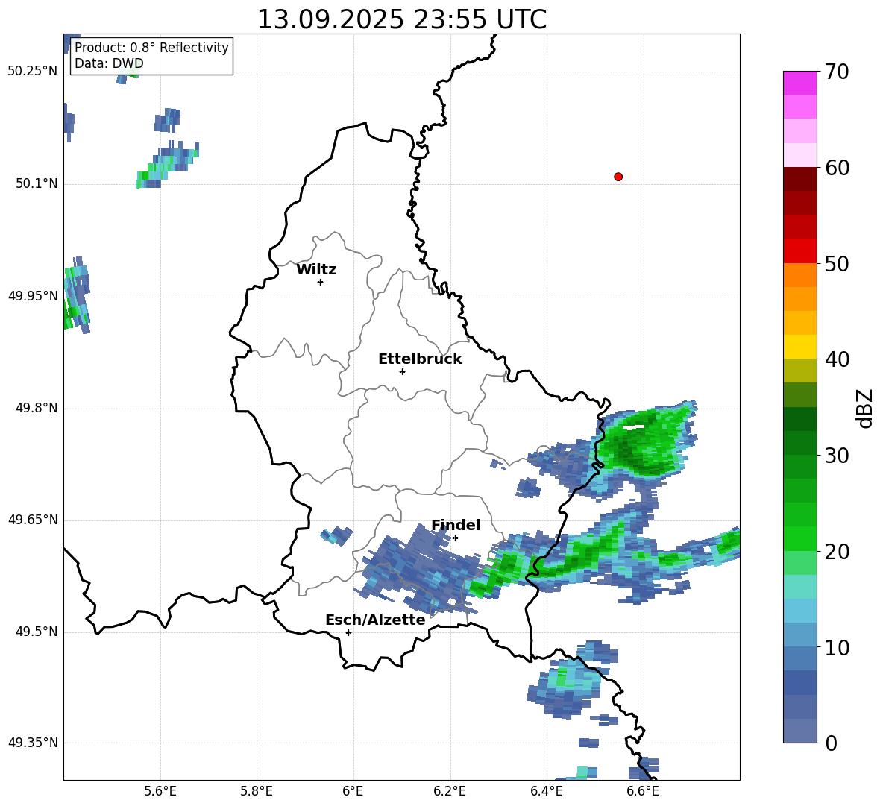Image resolution: width=883 pixels, height=806 pixels.
Task: Click the 10 tick on the colorbar
Action: [836, 648]
